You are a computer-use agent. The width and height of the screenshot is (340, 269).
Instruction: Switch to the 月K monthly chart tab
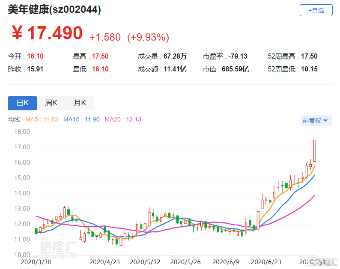(x=80, y=103)
